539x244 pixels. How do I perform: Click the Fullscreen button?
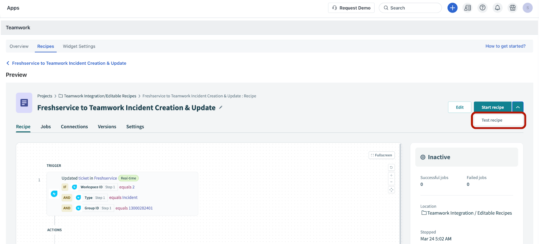382,155
